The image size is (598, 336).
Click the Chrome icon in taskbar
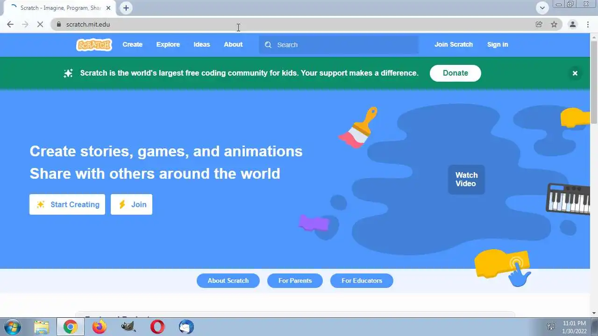click(71, 327)
